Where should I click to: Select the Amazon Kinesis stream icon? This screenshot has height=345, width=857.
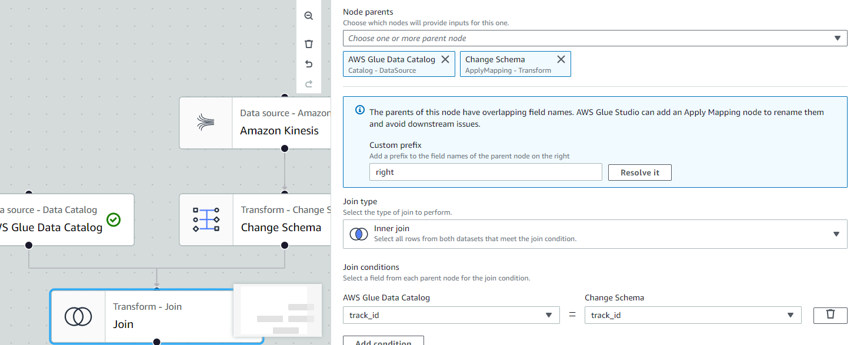pos(206,123)
